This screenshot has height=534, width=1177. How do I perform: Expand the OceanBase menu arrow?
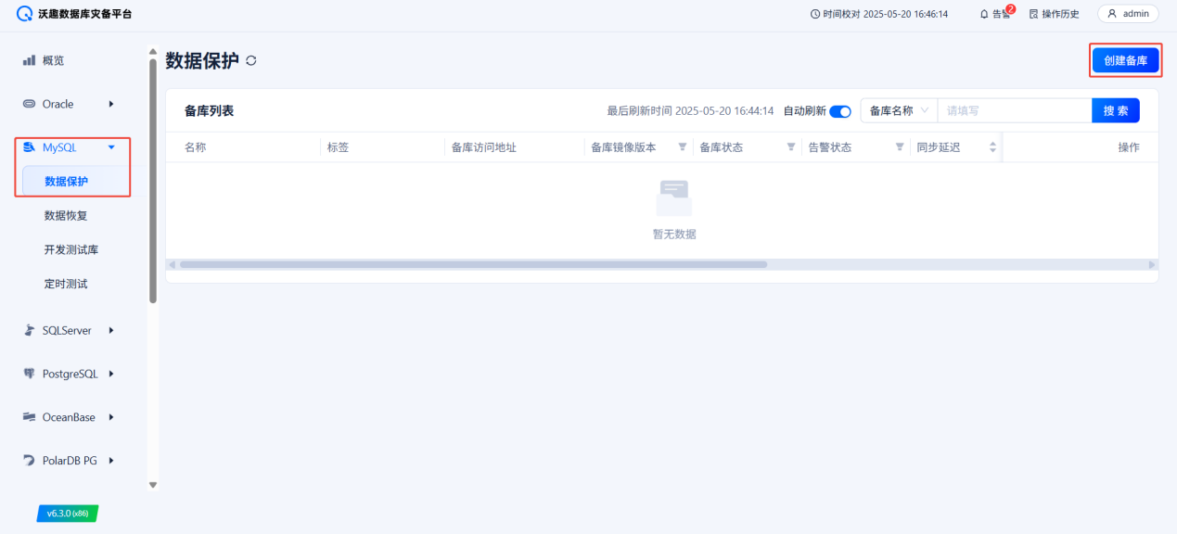pos(111,417)
